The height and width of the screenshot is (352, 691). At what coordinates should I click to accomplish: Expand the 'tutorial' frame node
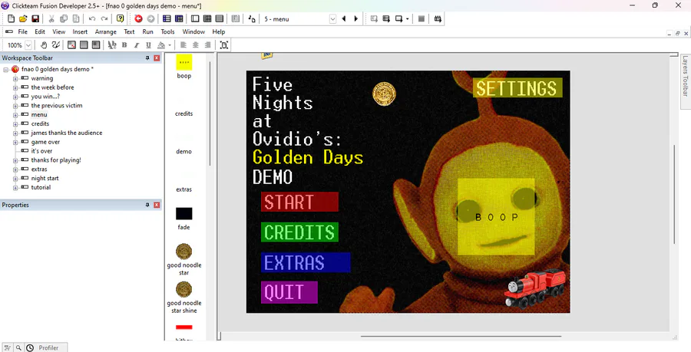15,187
